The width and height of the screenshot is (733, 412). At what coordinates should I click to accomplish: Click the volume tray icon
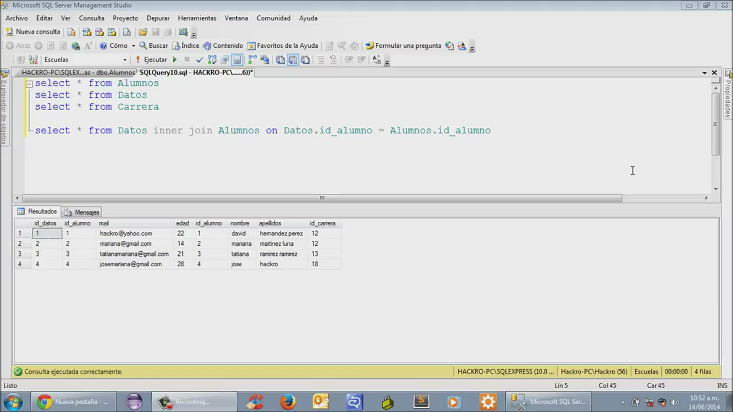(x=675, y=402)
